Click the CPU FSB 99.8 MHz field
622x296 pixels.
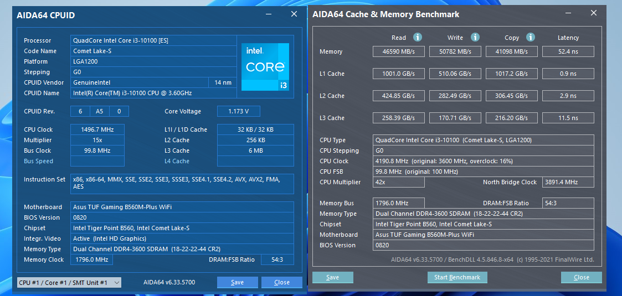[x=484, y=172]
